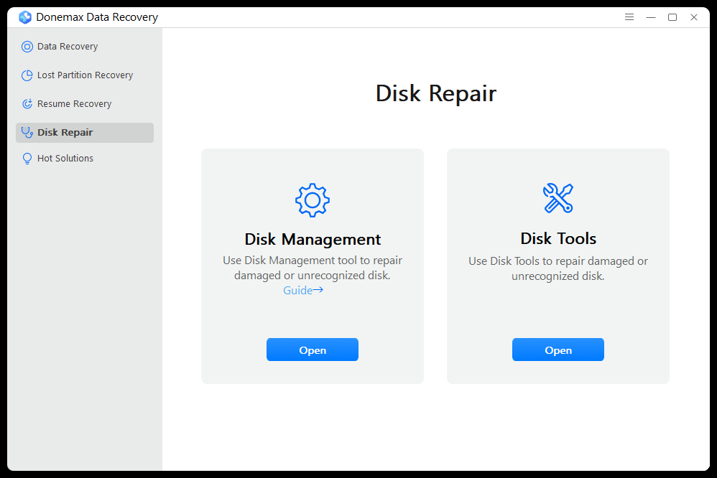Click the Disk Tools card title

click(x=558, y=238)
